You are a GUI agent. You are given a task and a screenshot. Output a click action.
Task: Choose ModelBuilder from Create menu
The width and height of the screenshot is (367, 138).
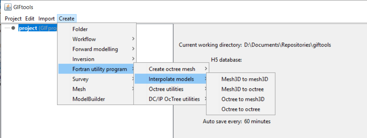coord(96,99)
